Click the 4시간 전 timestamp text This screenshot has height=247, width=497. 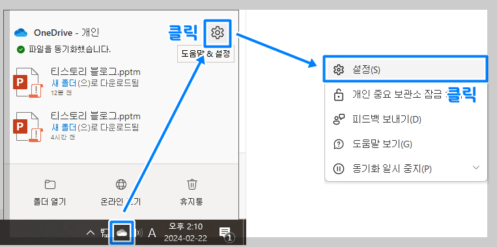point(63,138)
